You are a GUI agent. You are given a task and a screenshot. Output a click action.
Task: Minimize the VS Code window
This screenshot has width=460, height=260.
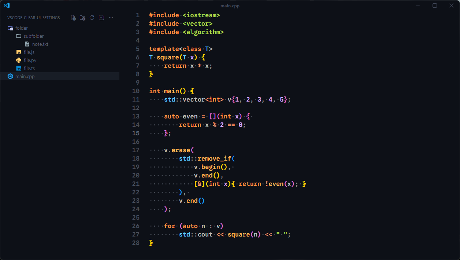pyautogui.click(x=418, y=6)
